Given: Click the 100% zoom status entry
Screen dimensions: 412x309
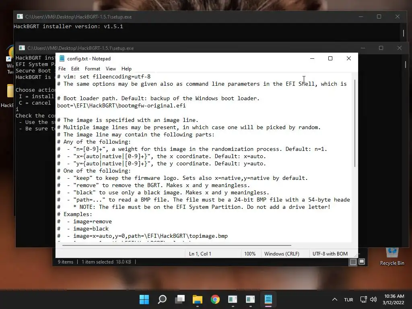Looking at the screenshot, I should point(250,254).
